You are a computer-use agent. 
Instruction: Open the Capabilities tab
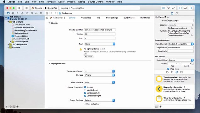[x=86, y=18]
